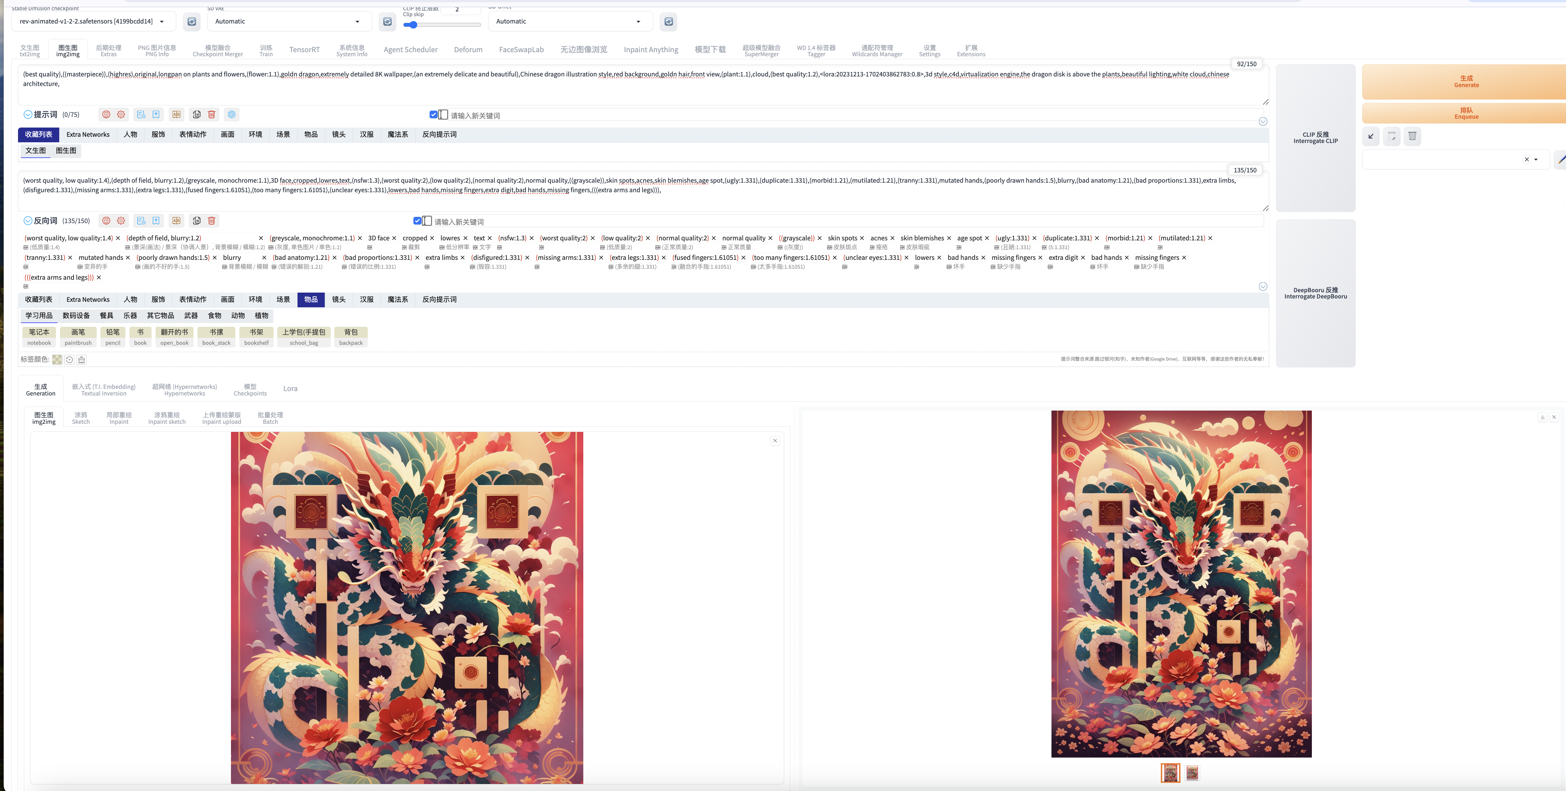Expand the circle chevron below negative tag list
1566x791 pixels.
click(x=1263, y=287)
